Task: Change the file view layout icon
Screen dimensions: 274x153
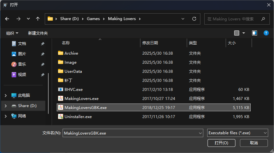Action: 237,33
